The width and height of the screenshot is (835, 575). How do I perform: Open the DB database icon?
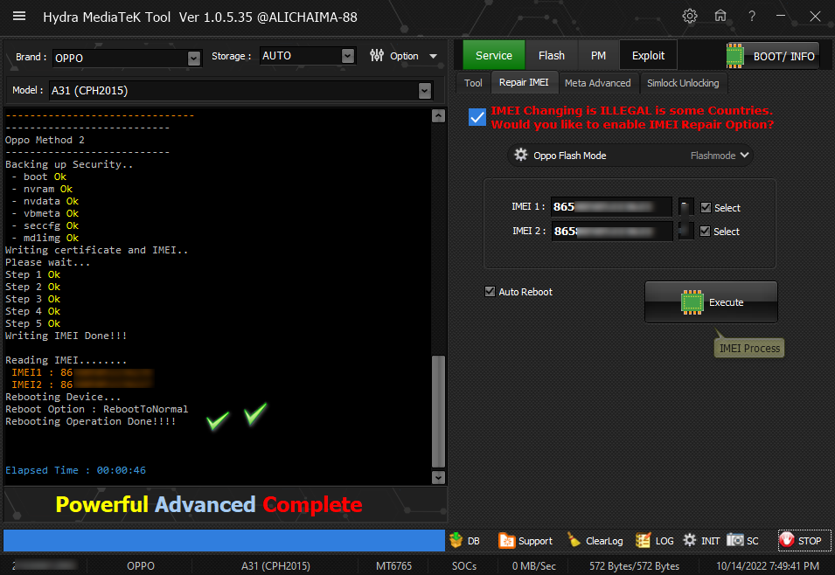pos(456,540)
